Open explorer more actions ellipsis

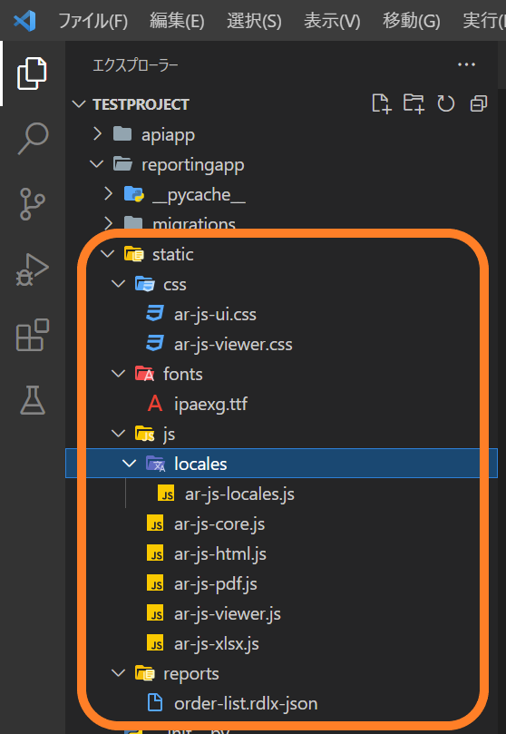[466, 64]
